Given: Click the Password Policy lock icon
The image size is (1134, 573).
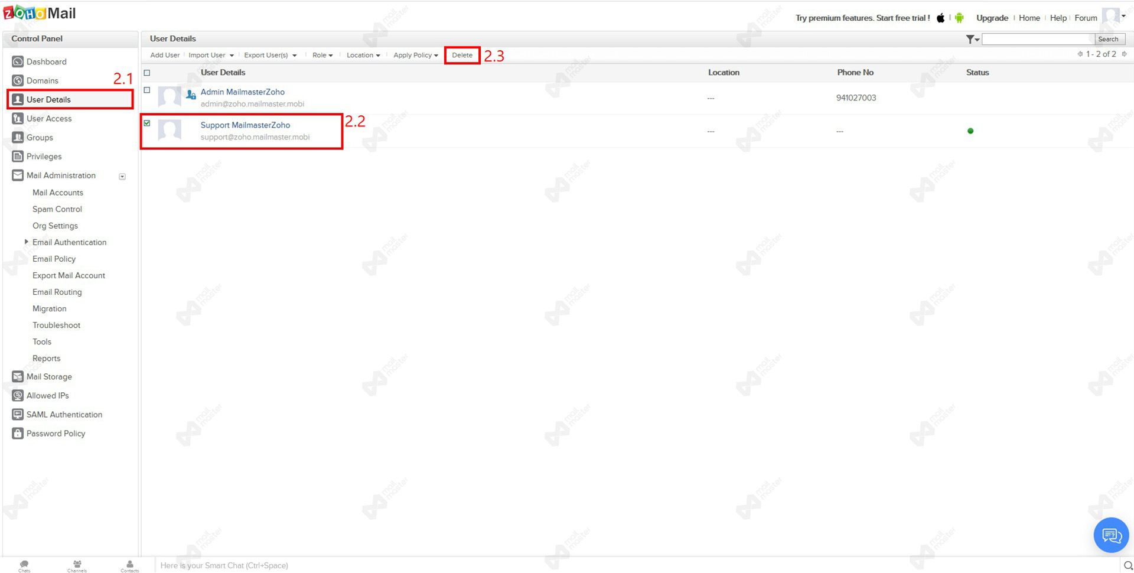Looking at the screenshot, I should (x=18, y=433).
